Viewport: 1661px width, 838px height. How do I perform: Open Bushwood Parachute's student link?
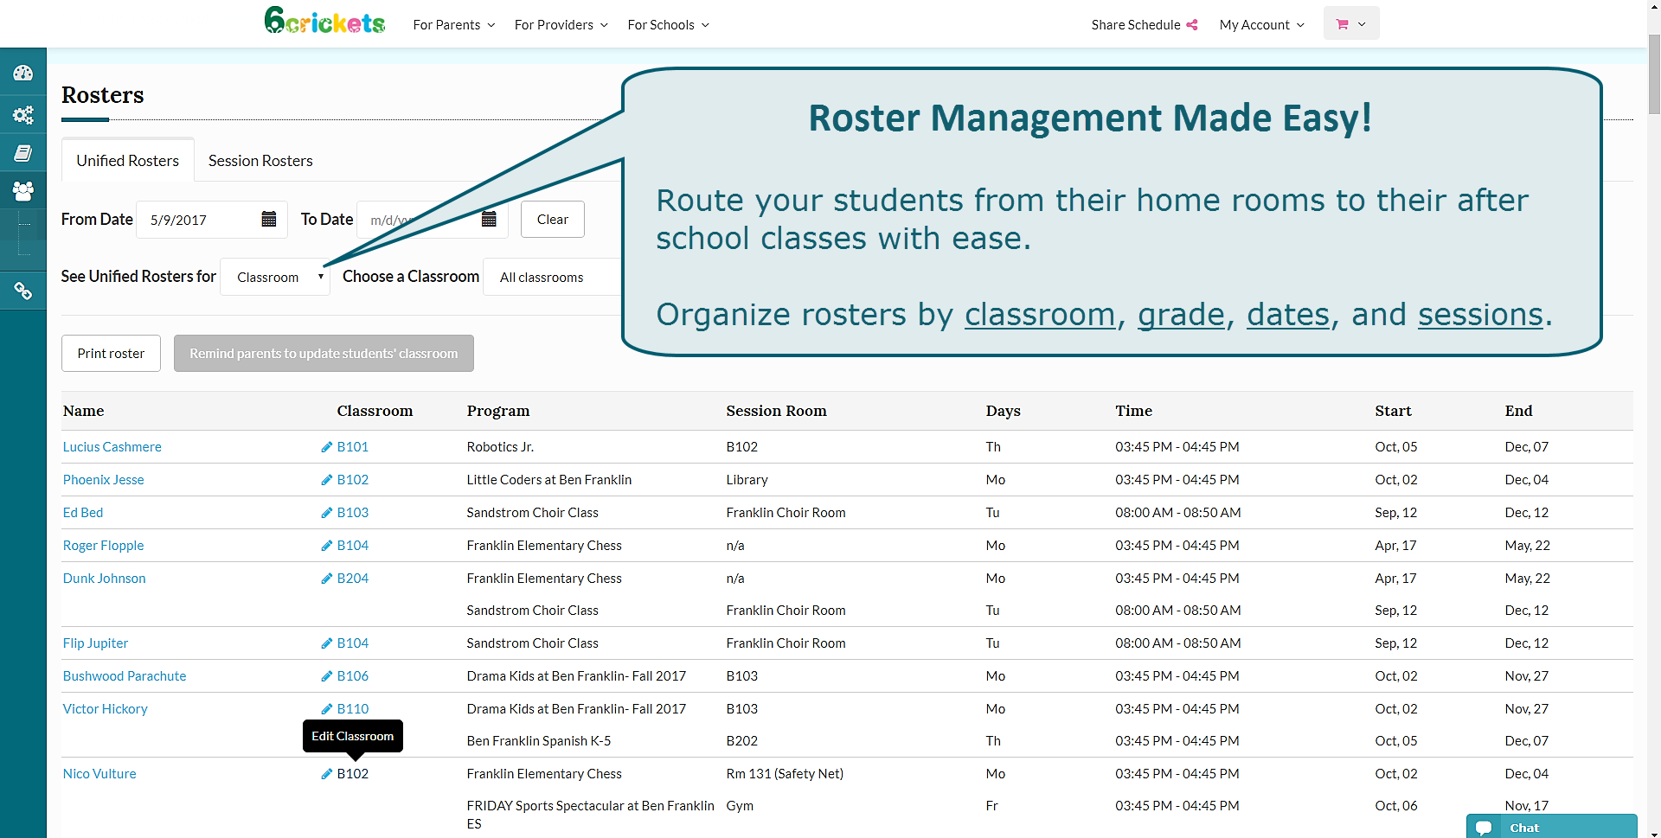pos(125,676)
